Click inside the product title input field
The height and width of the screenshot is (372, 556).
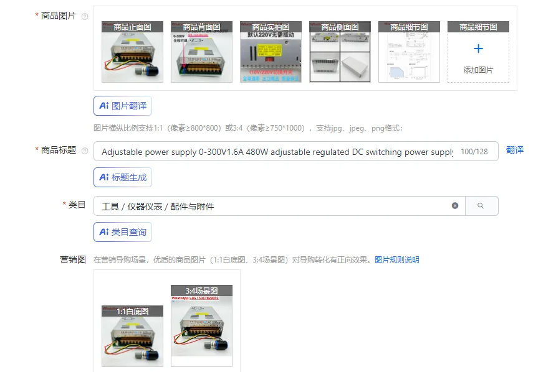click(x=280, y=151)
